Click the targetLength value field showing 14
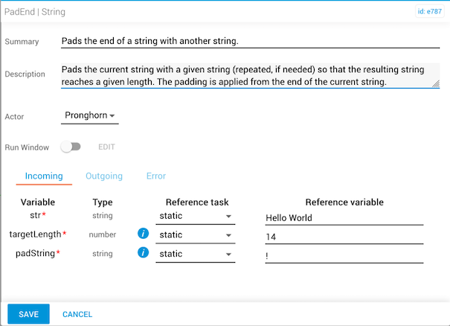The width and height of the screenshot is (450, 326). tap(344, 237)
